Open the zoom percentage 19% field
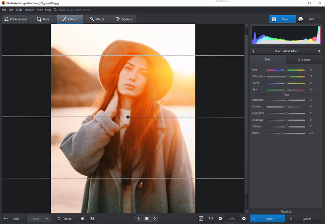Screen dimensions: 325x224 pyautogui.click(x=232, y=219)
